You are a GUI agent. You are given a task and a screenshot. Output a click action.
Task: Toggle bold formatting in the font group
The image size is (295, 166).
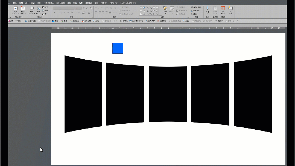point(55,12)
